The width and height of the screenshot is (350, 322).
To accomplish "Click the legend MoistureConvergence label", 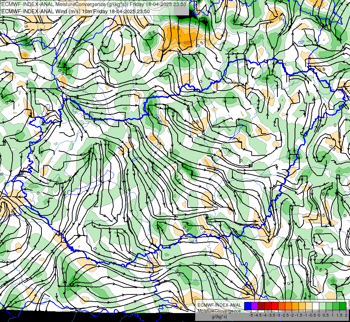I will (219, 311).
